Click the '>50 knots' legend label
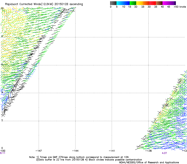This screenshot has height=164, width=187. (180, 7)
